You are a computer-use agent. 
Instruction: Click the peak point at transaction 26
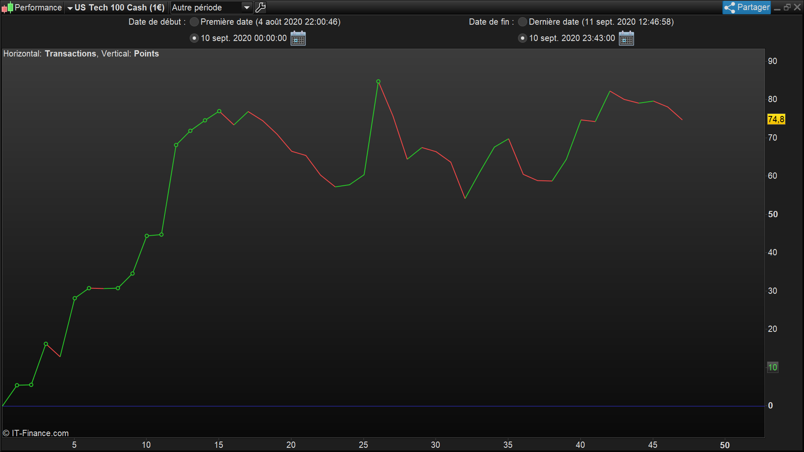(378, 82)
